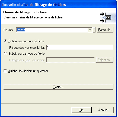Click the Dossier combo box showing /www
118x117 pixels.
point(54,30)
